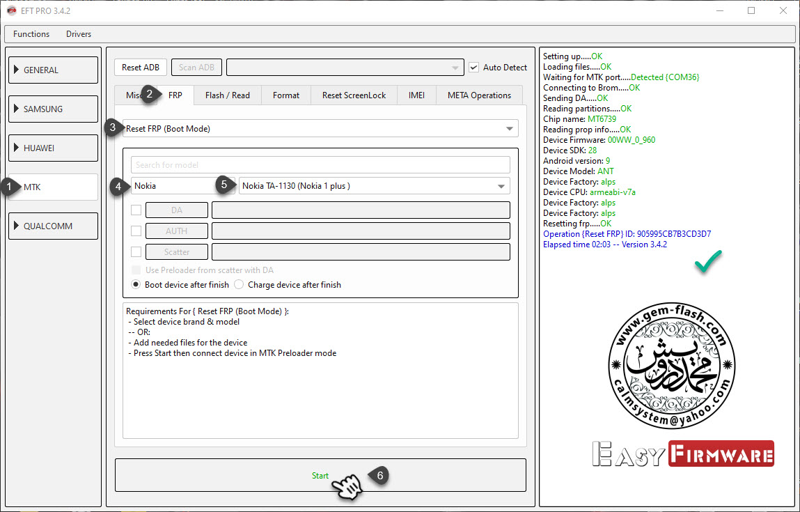Expand the GENERAL section triangle
The width and height of the screenshot is (800, 512).
pos(16,70)
